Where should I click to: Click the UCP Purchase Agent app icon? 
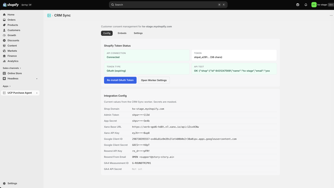pos(4,93)
